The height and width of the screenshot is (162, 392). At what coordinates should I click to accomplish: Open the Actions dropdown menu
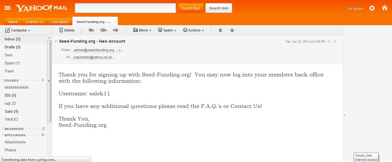[193, 30]
